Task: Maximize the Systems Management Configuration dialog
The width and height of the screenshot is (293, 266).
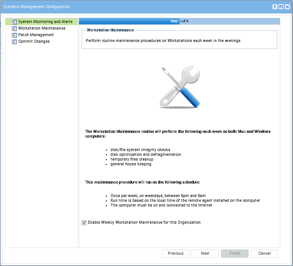Action: (281, 7)
